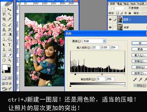
Task: Select the Clone Stamp tool
Action: [4, 29]
